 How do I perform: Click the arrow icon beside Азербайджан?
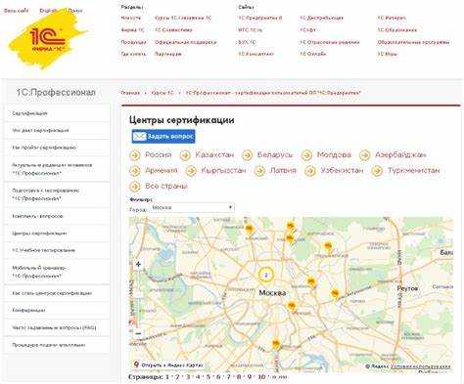tap(364, 155)
